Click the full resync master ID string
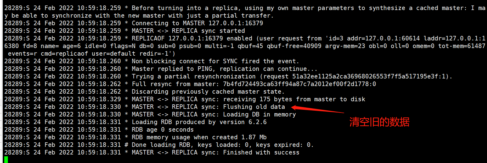The width and height of the screenshot is (487, 163). 299,84
